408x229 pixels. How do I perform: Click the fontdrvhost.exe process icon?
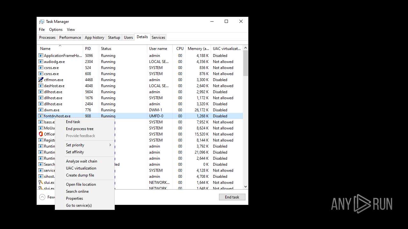tap(41, 116)
